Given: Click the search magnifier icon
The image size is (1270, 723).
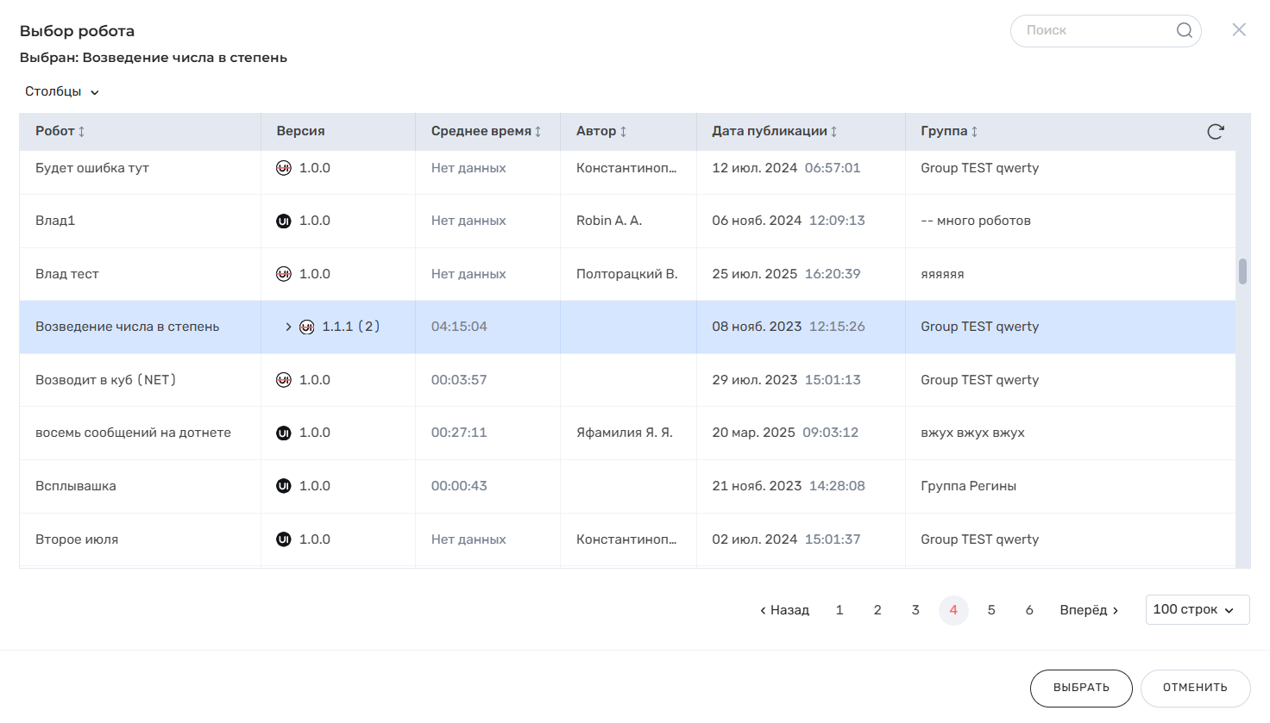Looking at the screenshot, I should [x=1184, y=31].
